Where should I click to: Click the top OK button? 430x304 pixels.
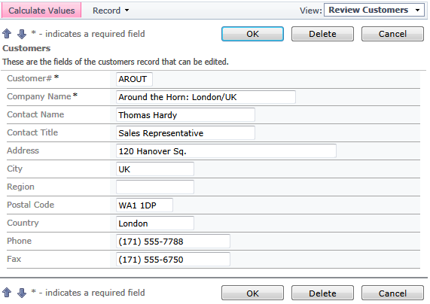[252, 34]
